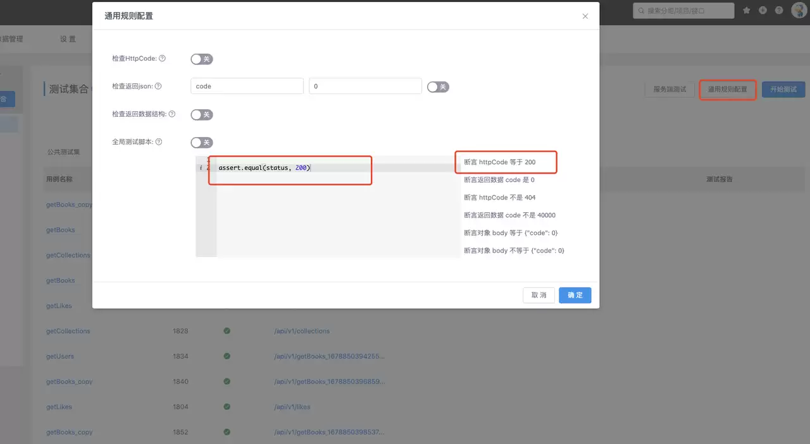Click help icon next to 检查HttpCode
The width and height of the screenshot is (810, 444).
(x=162, y=59)
